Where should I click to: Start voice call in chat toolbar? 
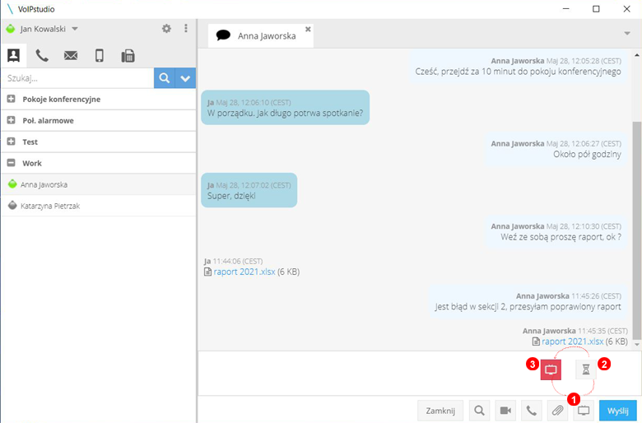tap(532, 411)
